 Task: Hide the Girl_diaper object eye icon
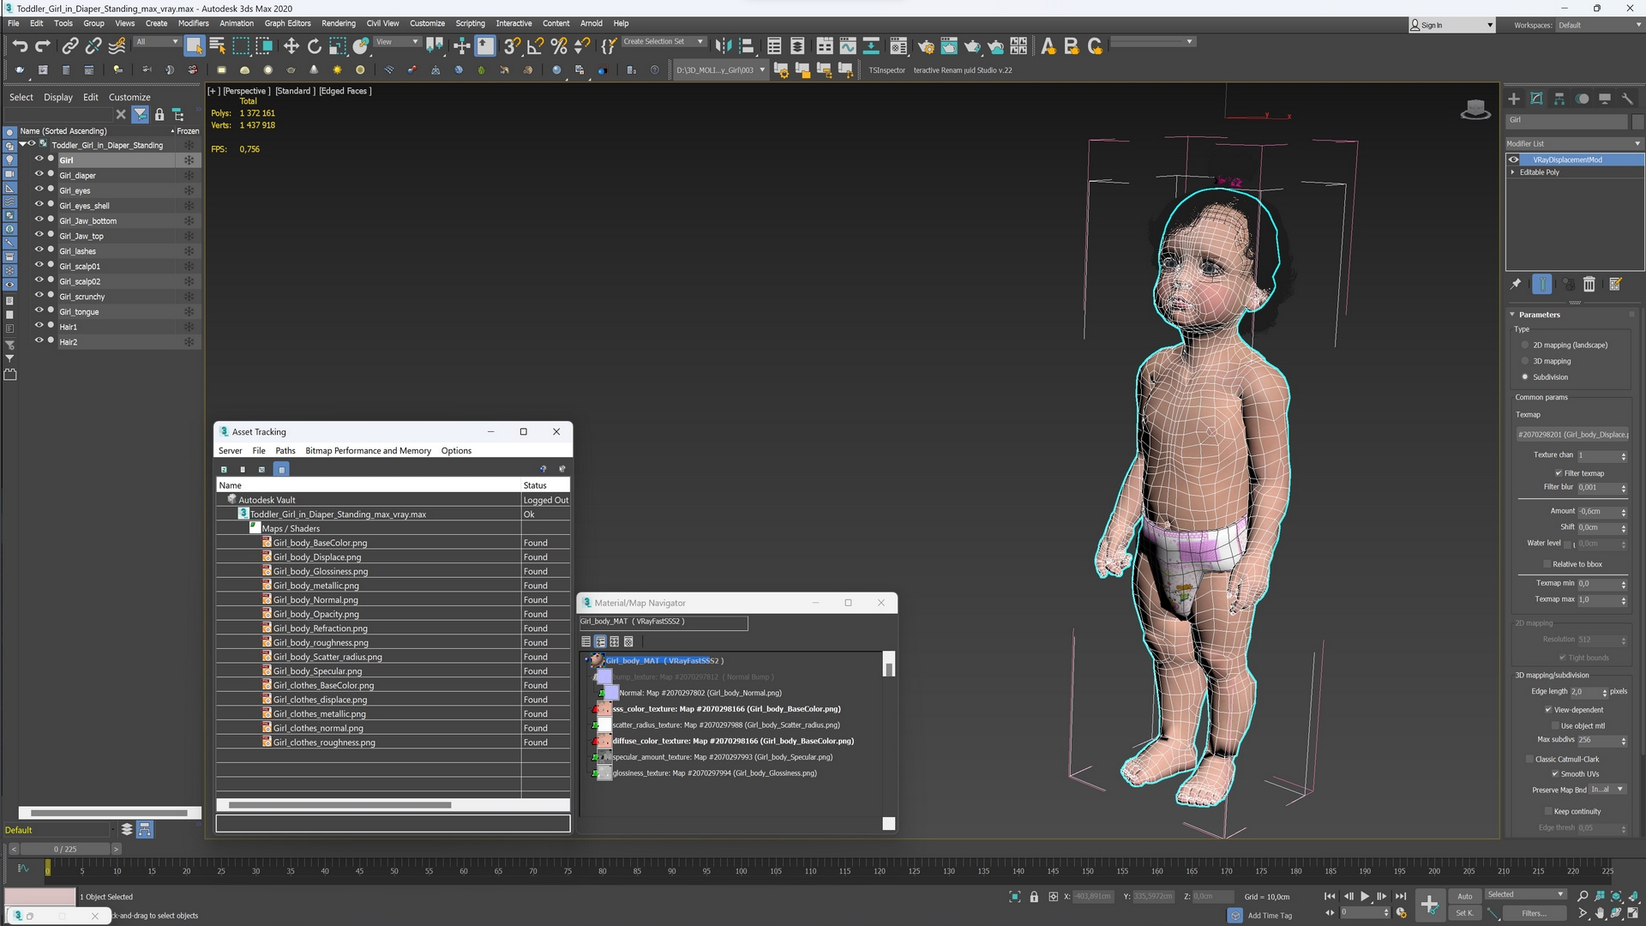39,175
